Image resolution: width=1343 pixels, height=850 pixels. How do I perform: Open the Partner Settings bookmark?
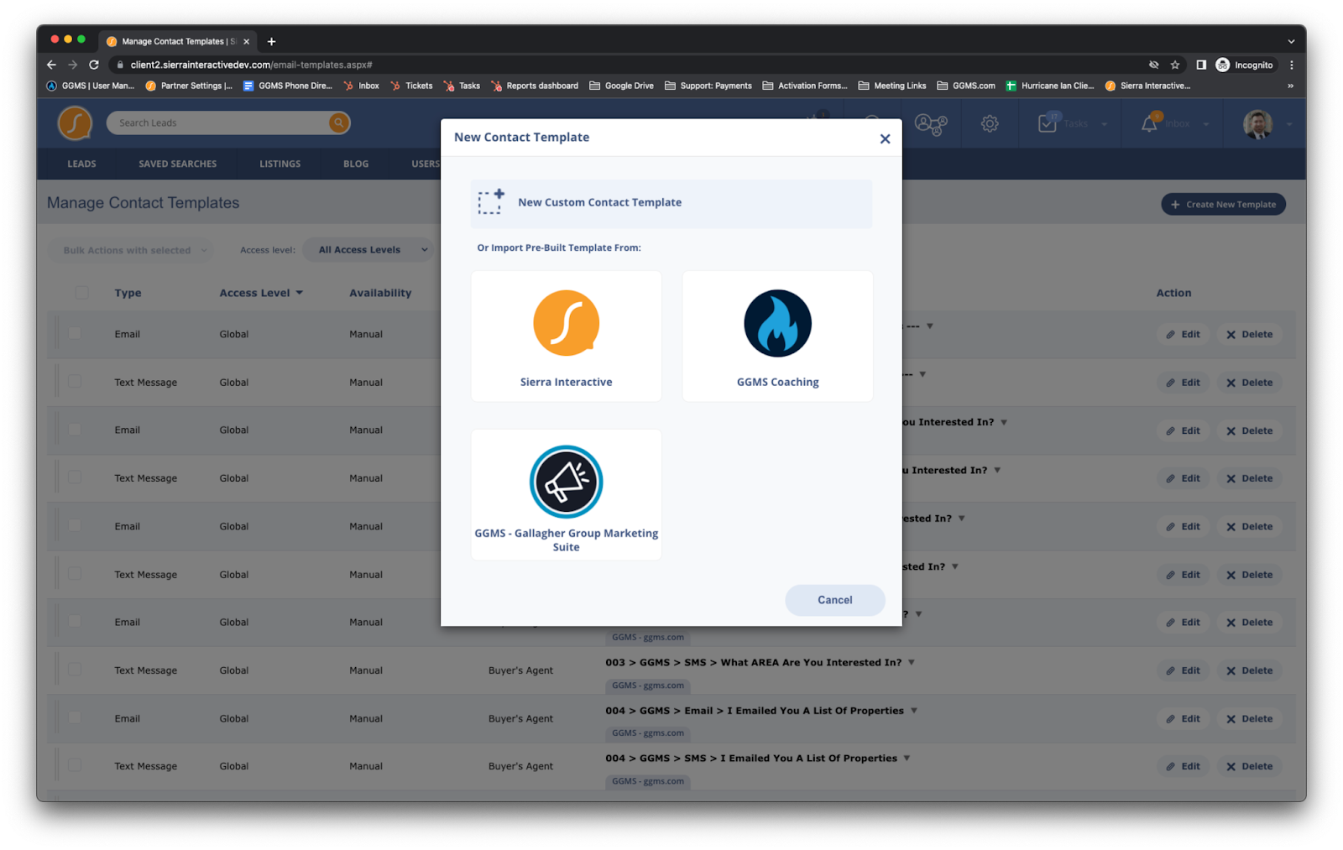coord(189,86)
